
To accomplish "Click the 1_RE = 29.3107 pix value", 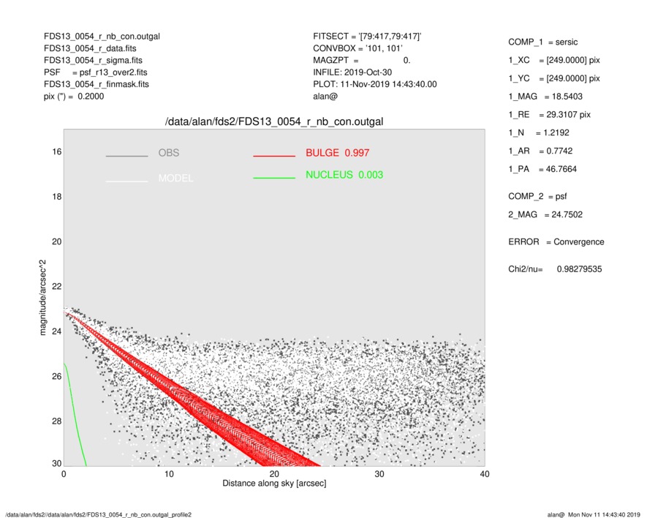I will 550,115.
